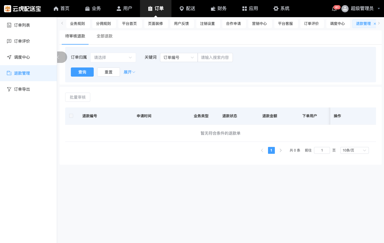Open the notification bell with the 61 badge

click(334, 9)
